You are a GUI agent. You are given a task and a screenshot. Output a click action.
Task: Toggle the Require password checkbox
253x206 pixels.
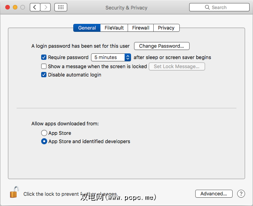tap(44, 58)
